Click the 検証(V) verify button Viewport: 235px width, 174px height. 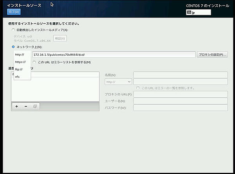[x=60, y=38]
